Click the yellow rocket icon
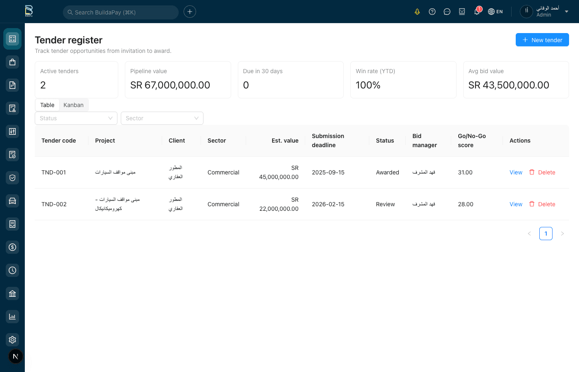 coord(417,12)
